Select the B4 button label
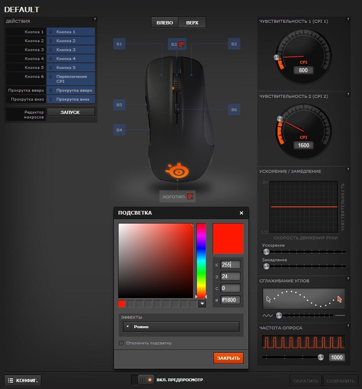This screenshot has height=389, width=362. [119, 130]
